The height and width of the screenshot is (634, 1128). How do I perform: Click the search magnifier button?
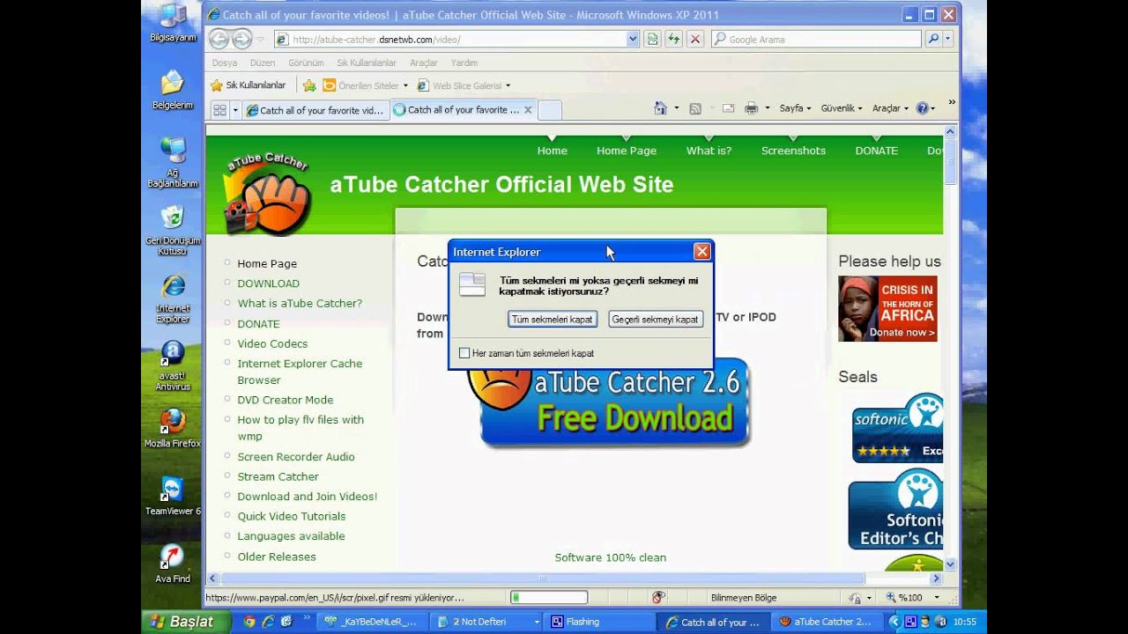click(x=933, y=39)
